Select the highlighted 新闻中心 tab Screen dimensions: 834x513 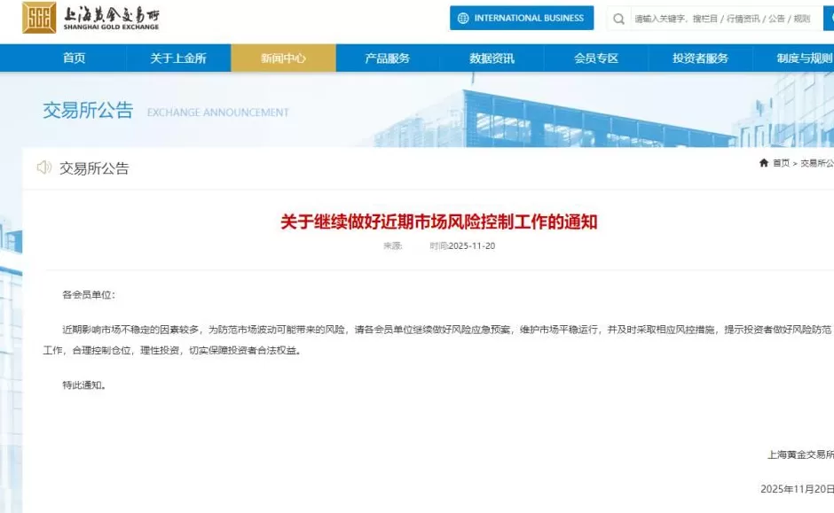pyautogui.click(x=283, y=58)
